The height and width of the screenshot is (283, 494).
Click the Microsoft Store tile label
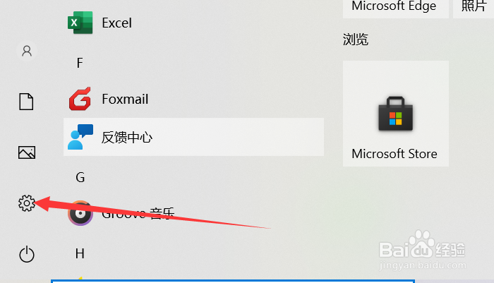(394, 154)
